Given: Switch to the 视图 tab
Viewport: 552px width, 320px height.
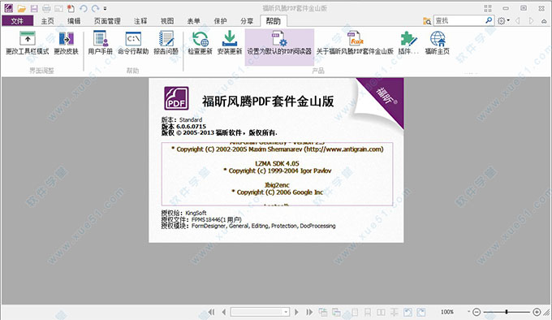Looking at the screenshot, I should tap(167, 21).
